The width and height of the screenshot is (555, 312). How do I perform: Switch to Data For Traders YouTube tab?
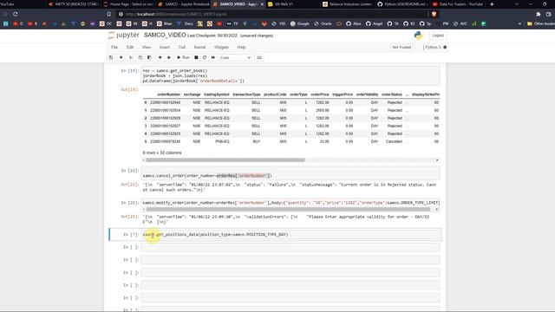[x=458, y=4]
